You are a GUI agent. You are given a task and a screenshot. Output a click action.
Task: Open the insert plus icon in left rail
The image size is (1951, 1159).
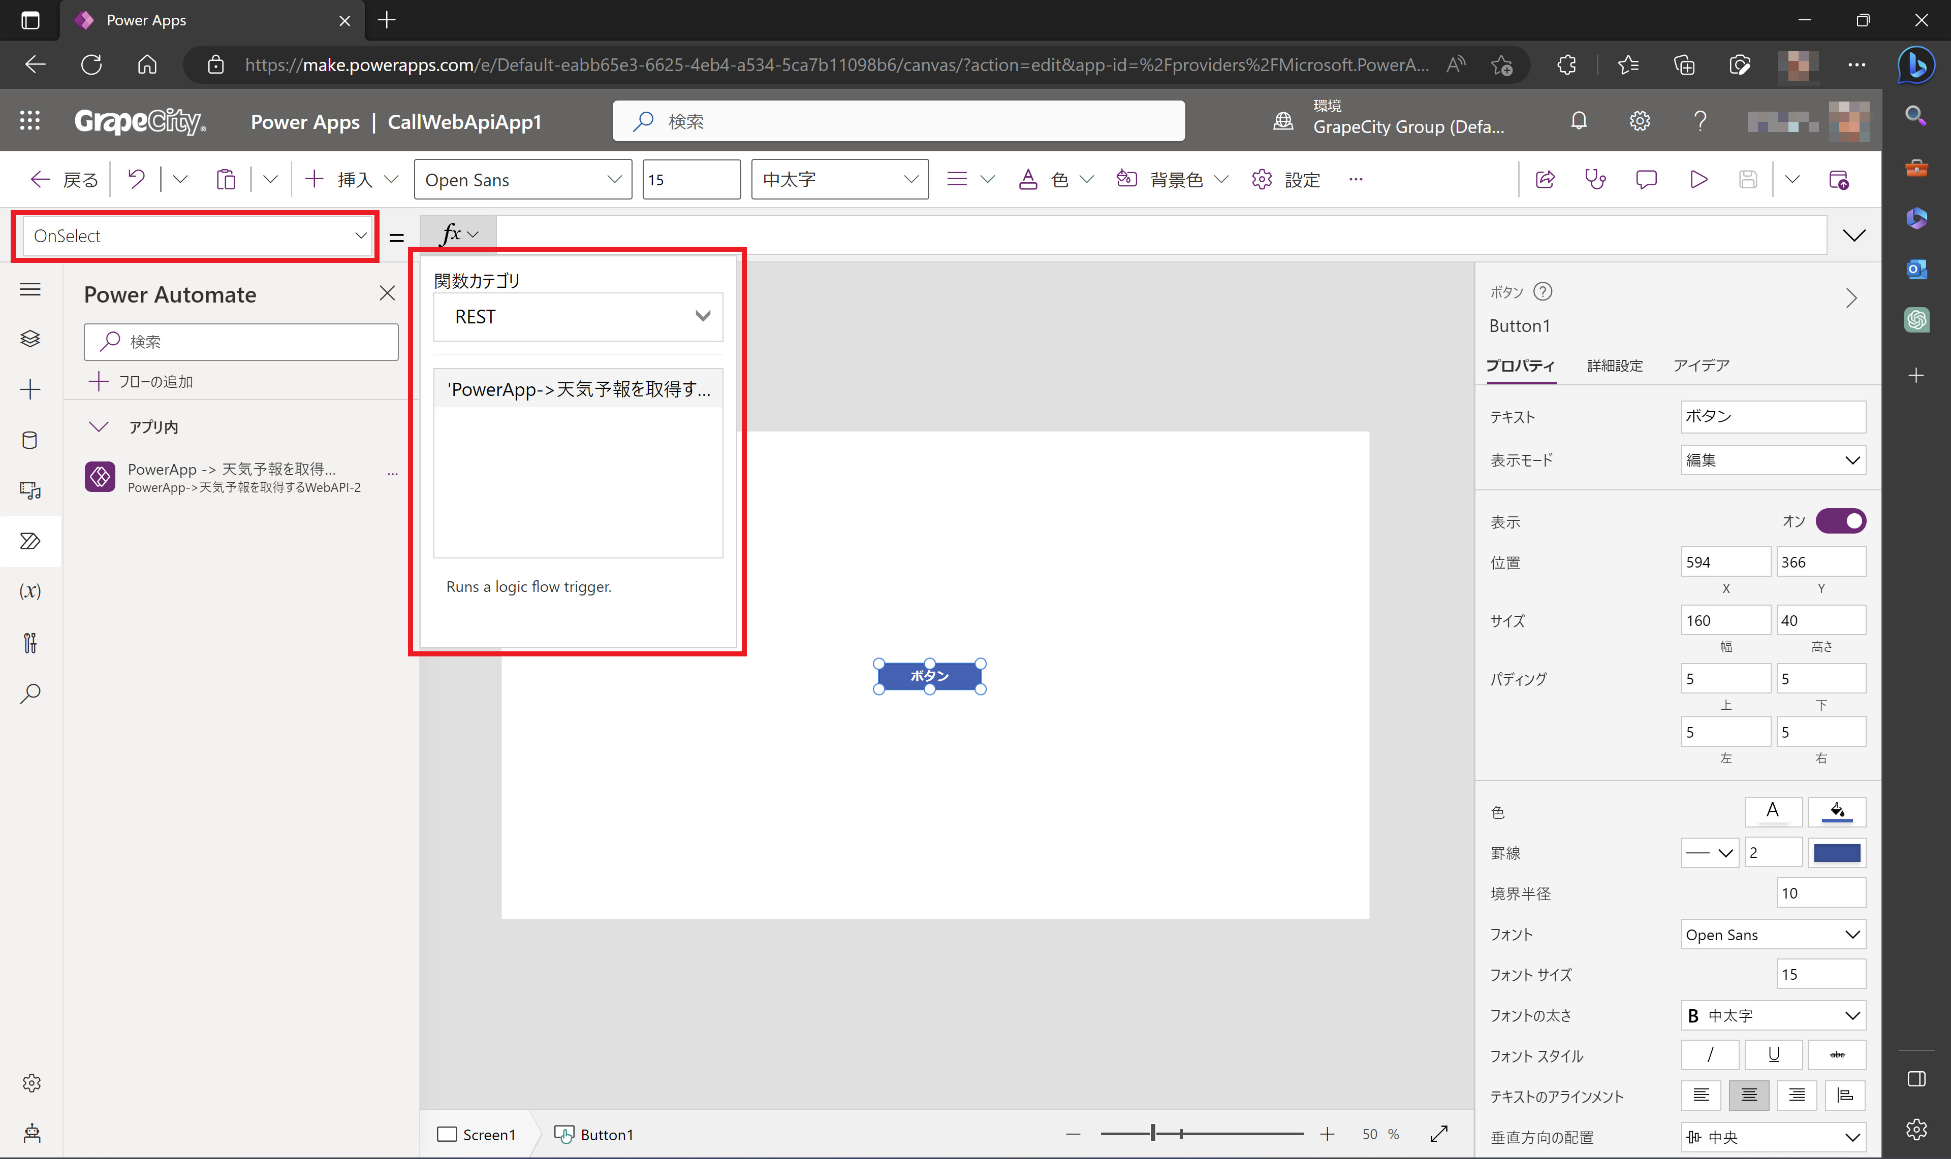click(29, 389)
